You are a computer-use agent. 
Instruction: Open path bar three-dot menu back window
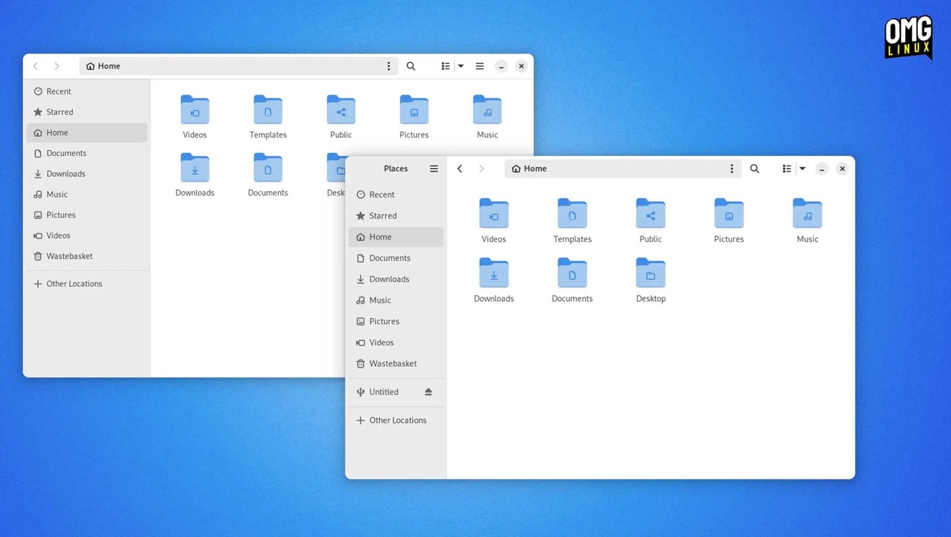click(x=389, y=66)
